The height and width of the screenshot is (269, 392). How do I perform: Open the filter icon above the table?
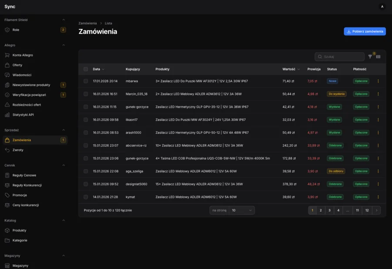tap(370, 57)
